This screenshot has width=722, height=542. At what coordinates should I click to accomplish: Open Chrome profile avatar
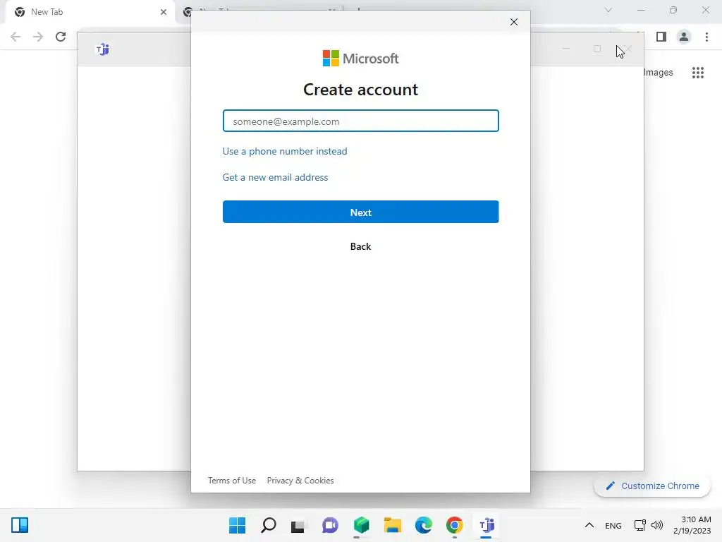point(684,37)
